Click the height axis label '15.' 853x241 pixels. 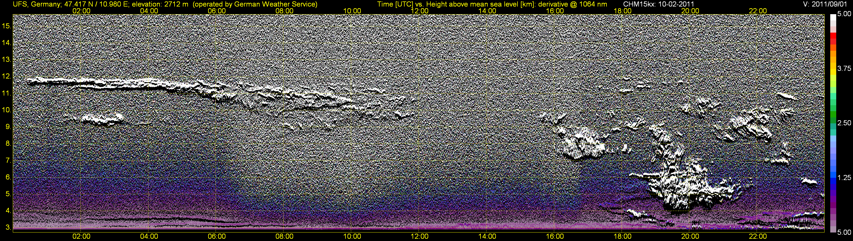(7, 26)
